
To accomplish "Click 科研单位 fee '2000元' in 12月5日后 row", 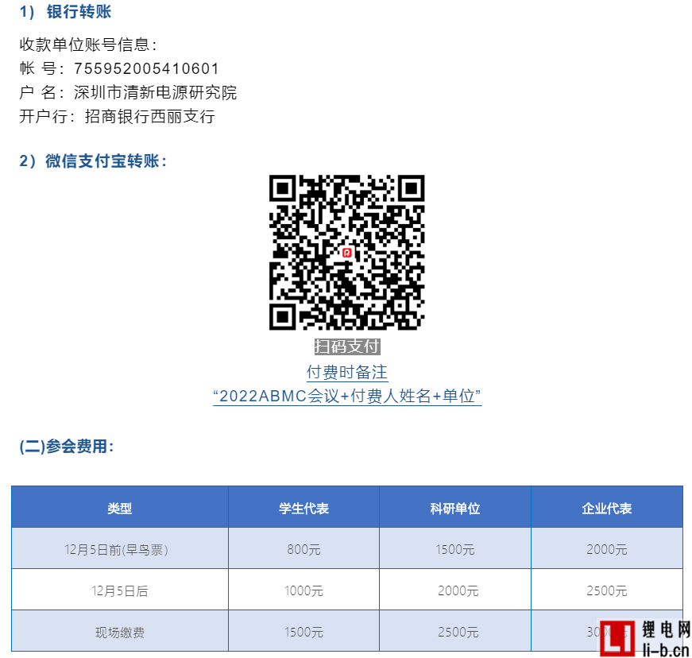I will pos(458,591).
